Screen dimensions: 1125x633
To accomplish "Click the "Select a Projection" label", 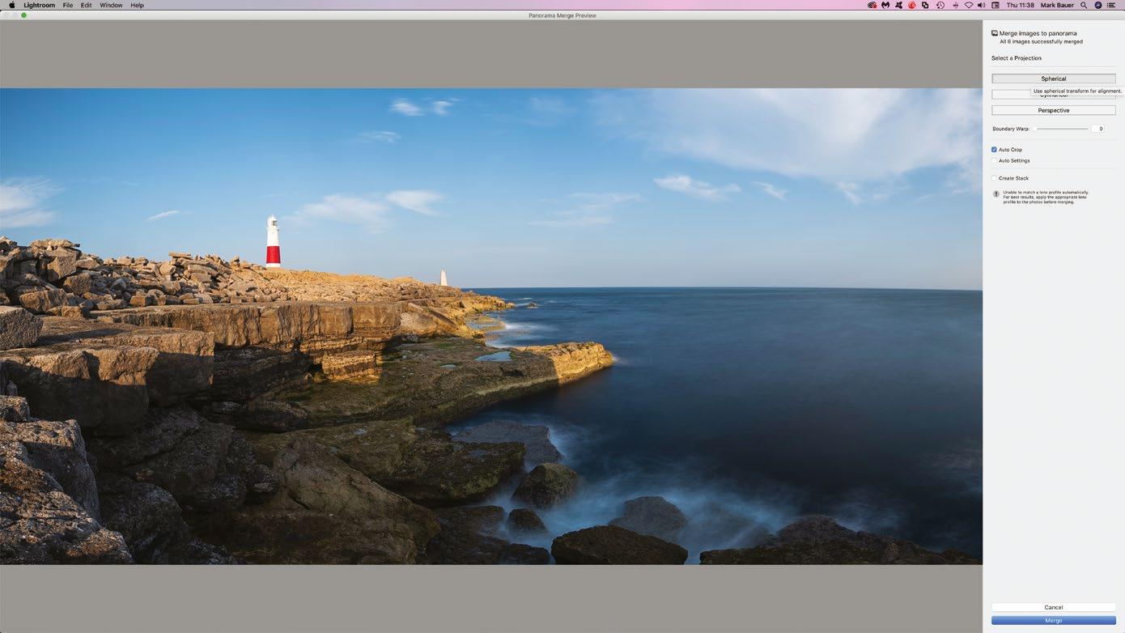I will [x=1017, y=58].
